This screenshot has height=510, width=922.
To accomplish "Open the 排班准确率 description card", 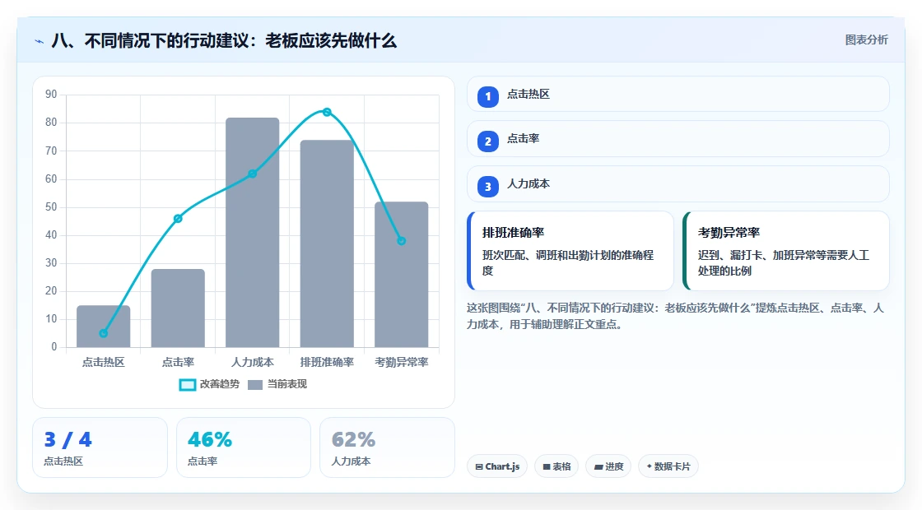I will coord(570,251).
